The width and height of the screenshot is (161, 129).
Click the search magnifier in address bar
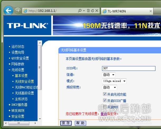click(79, 11)
